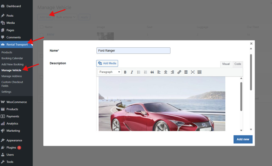Screen dimensions: 272x166
Task: Open the Bulk actions dropdown
Action: pos(66,17)
